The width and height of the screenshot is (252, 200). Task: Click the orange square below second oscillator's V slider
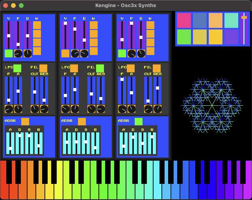pos(65,53)
